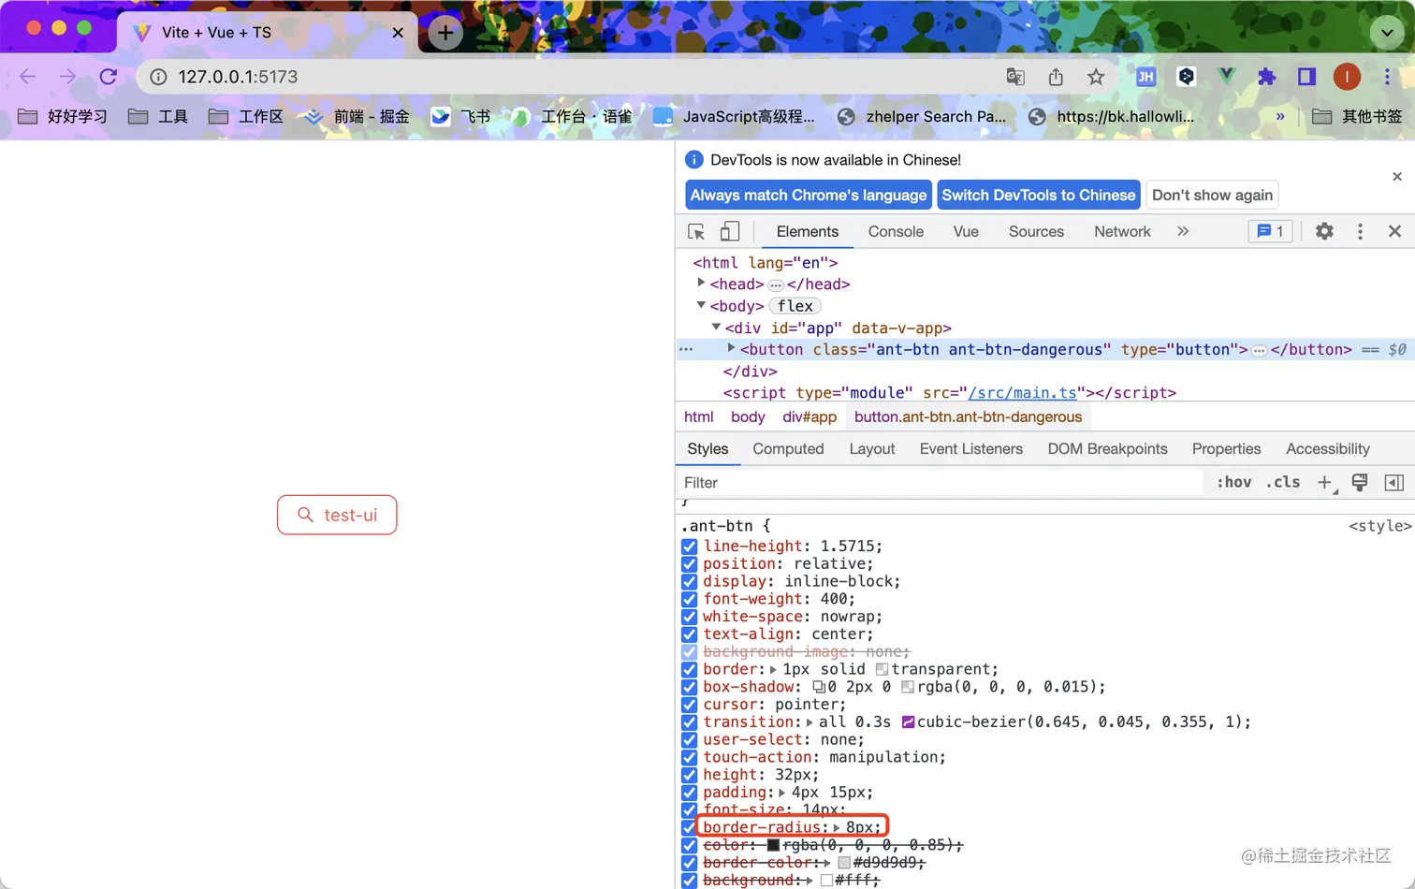
Task: Uncheck the white-space: nowrap checkbox
Action: 690,617
